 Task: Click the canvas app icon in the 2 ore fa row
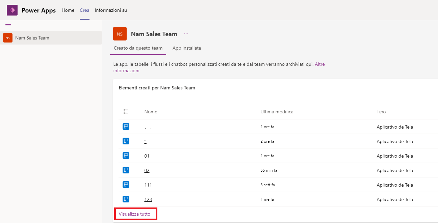pyautogui.click(x=126, y=141)
